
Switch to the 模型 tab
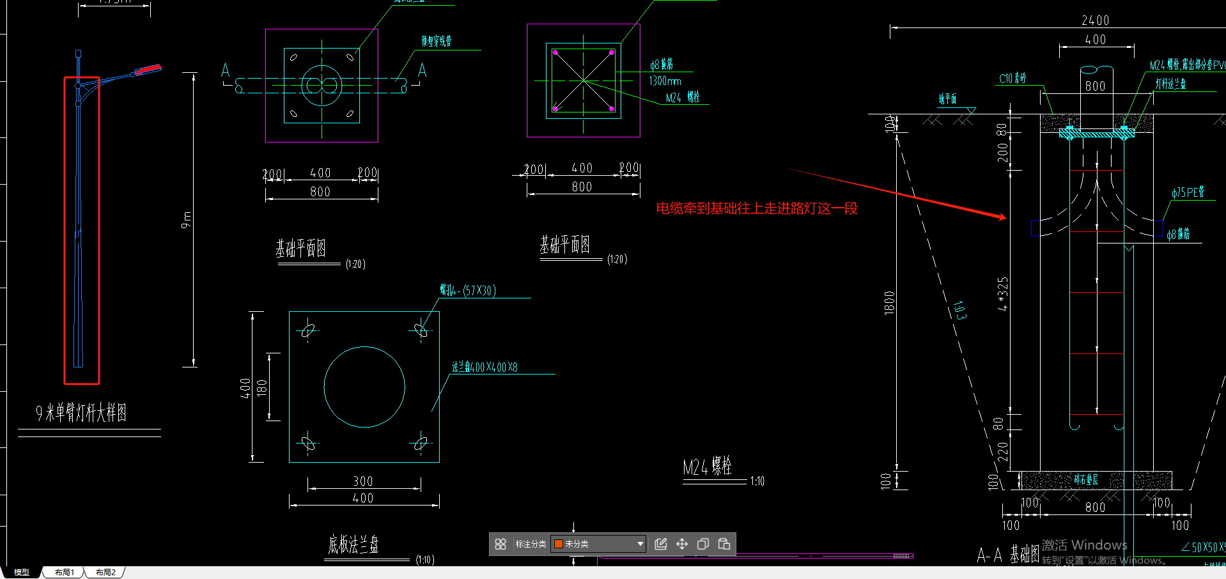(22, 572)
